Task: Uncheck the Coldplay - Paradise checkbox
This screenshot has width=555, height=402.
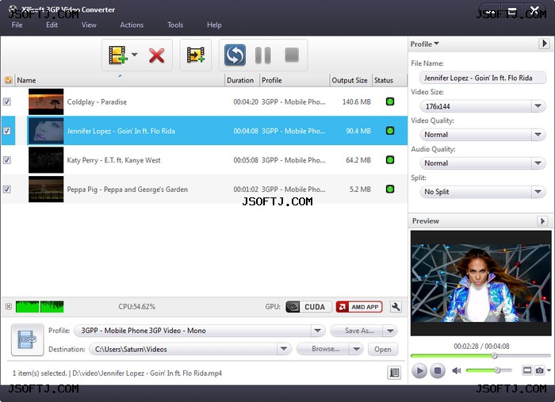Action: [x=6, y=101]
